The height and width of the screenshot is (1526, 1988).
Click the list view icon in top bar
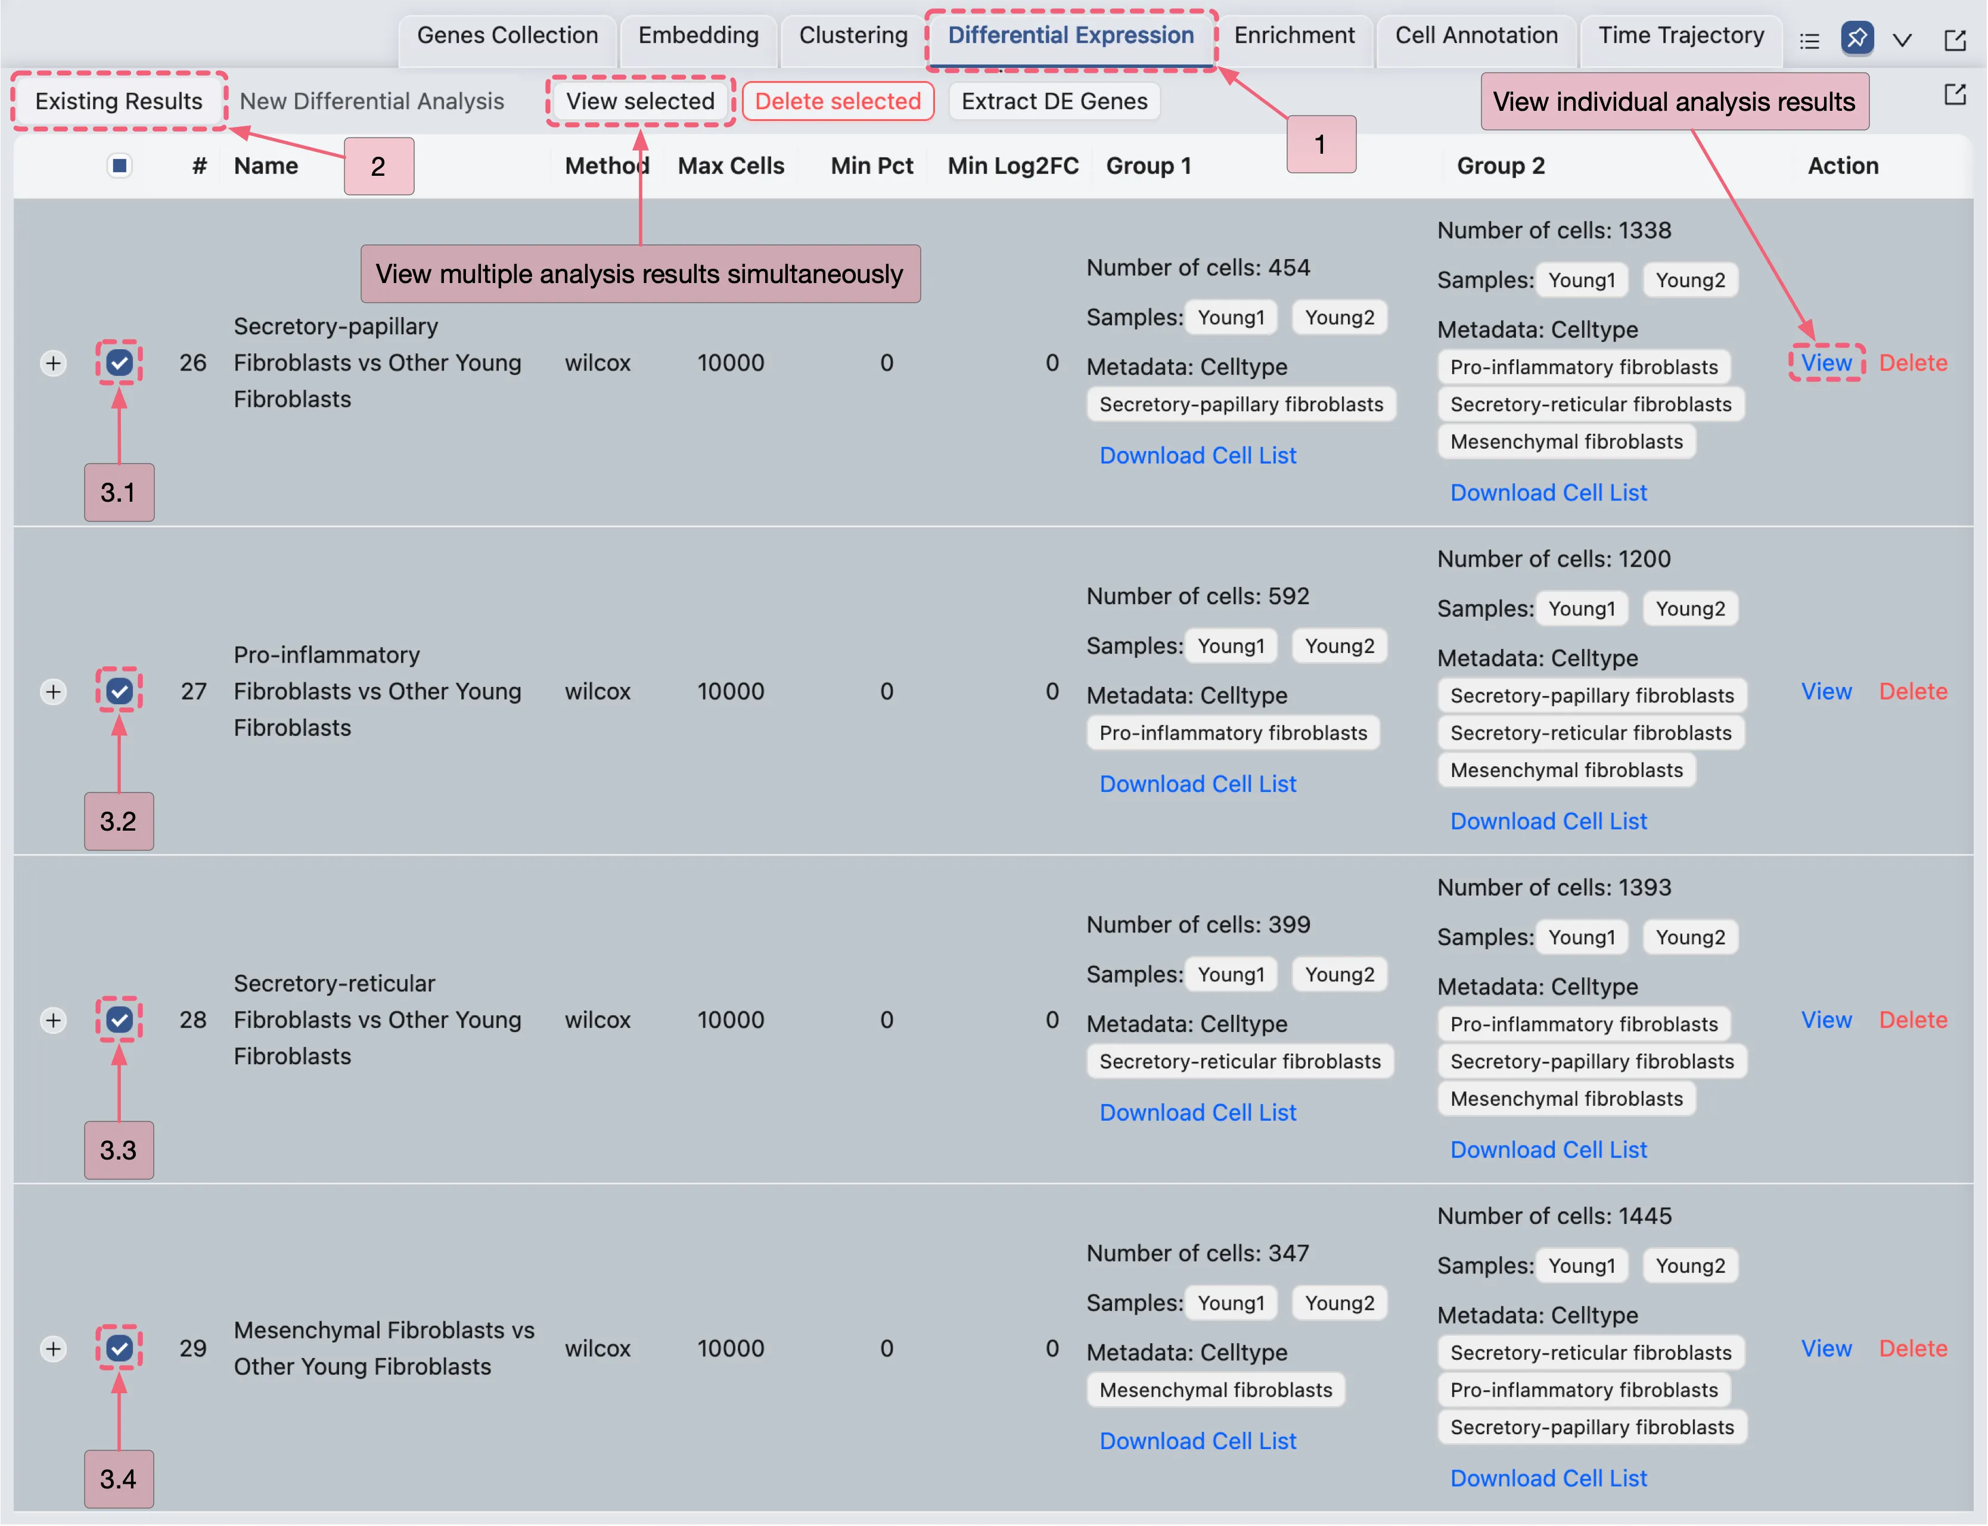1809,41
